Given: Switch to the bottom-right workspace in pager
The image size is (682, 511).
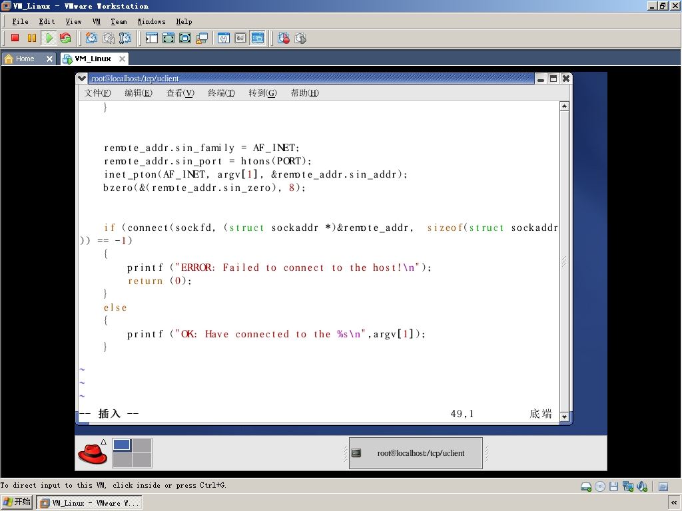Looking at the screenshot, I should pos(142,460).
